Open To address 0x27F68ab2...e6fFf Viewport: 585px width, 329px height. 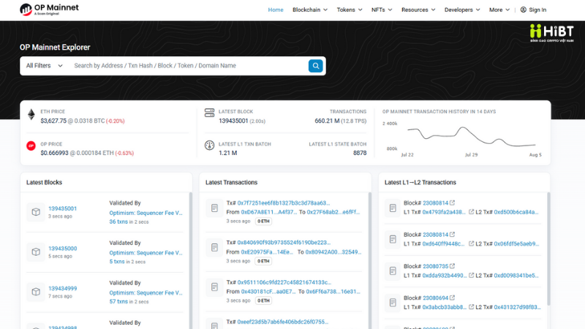(333, 212)
